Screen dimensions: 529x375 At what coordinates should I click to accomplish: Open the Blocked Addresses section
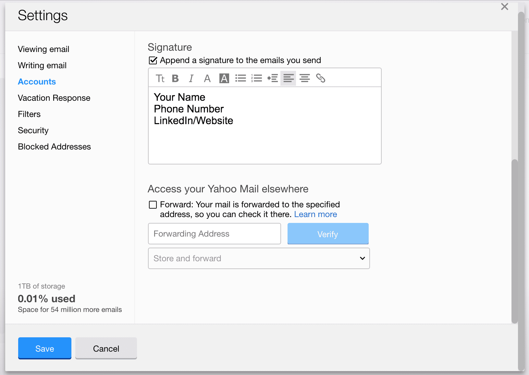(54, 147)
